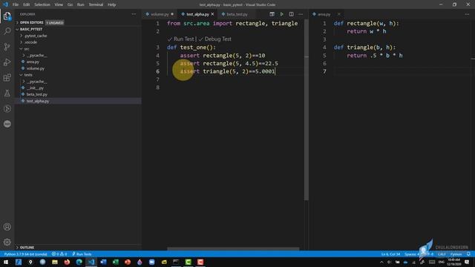This screenshot has width=475, height=267.
Task: Open the Edit menu
Action: (27, 4)
